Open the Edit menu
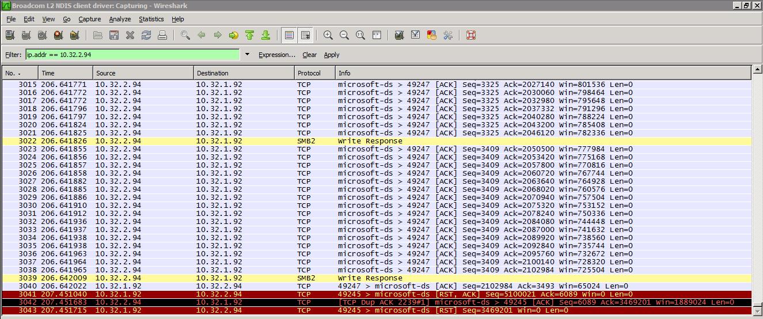 (29, 19)
